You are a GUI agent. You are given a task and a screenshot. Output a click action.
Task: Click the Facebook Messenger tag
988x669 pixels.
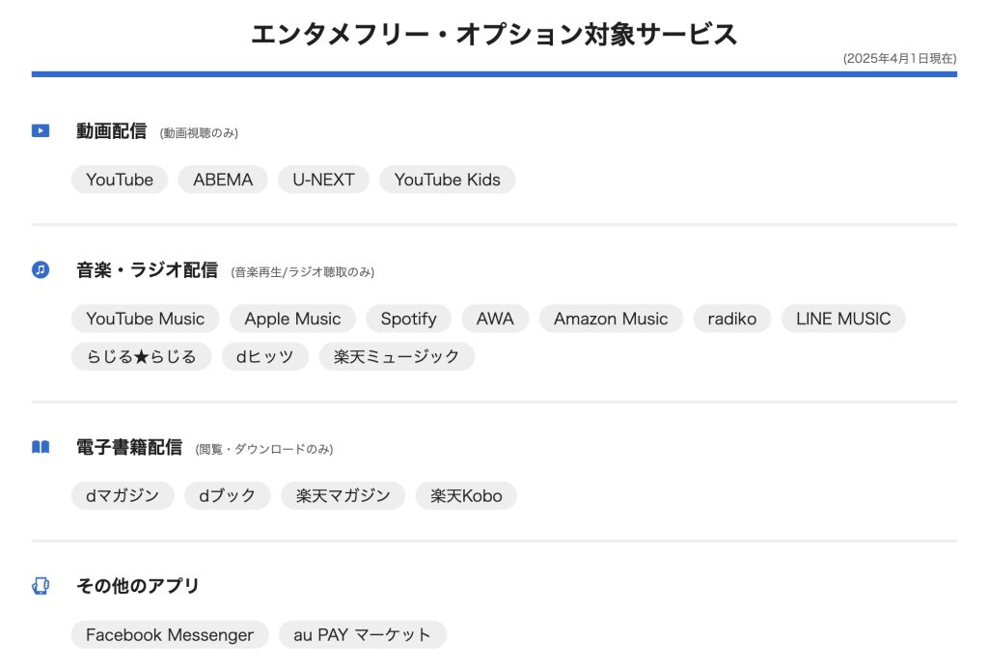pos(170,634)
